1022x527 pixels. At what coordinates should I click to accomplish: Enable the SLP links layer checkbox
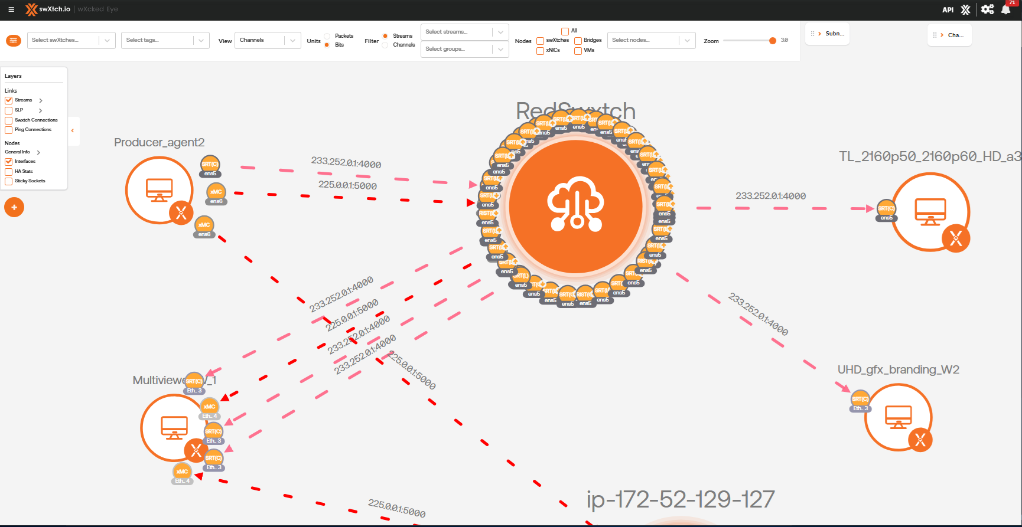9,110
